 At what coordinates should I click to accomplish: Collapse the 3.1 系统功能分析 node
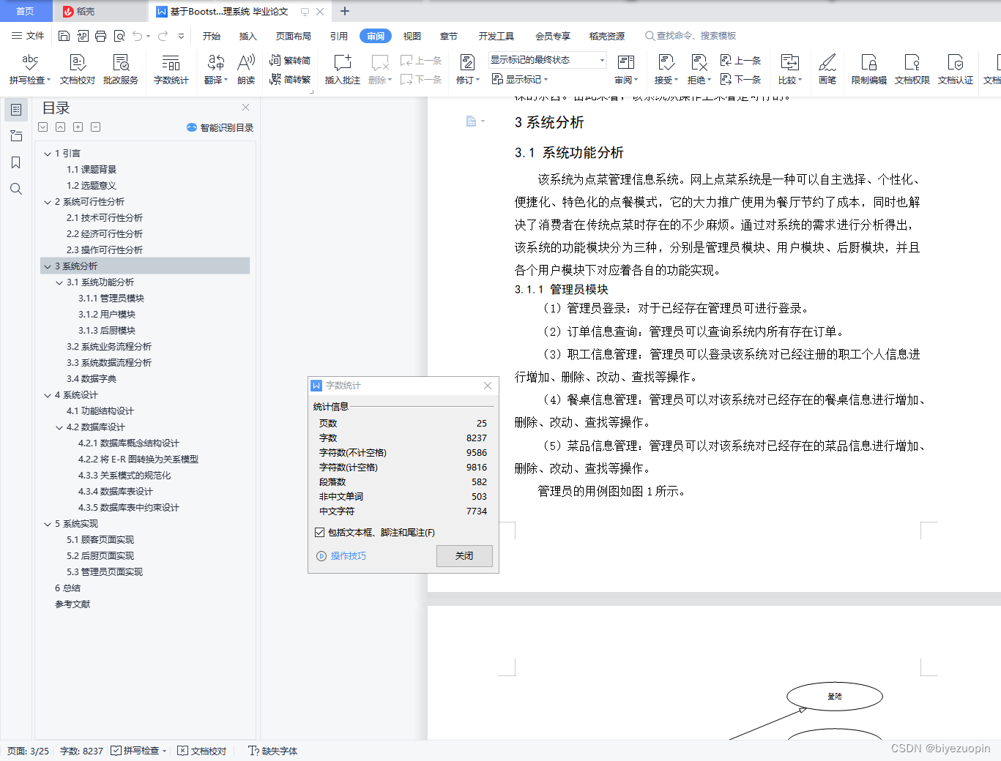[59, 282]
